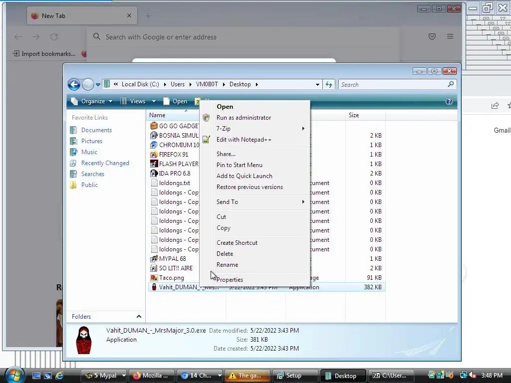
Task: Choose Rename in context menu
Action: (x=227, y=265)
